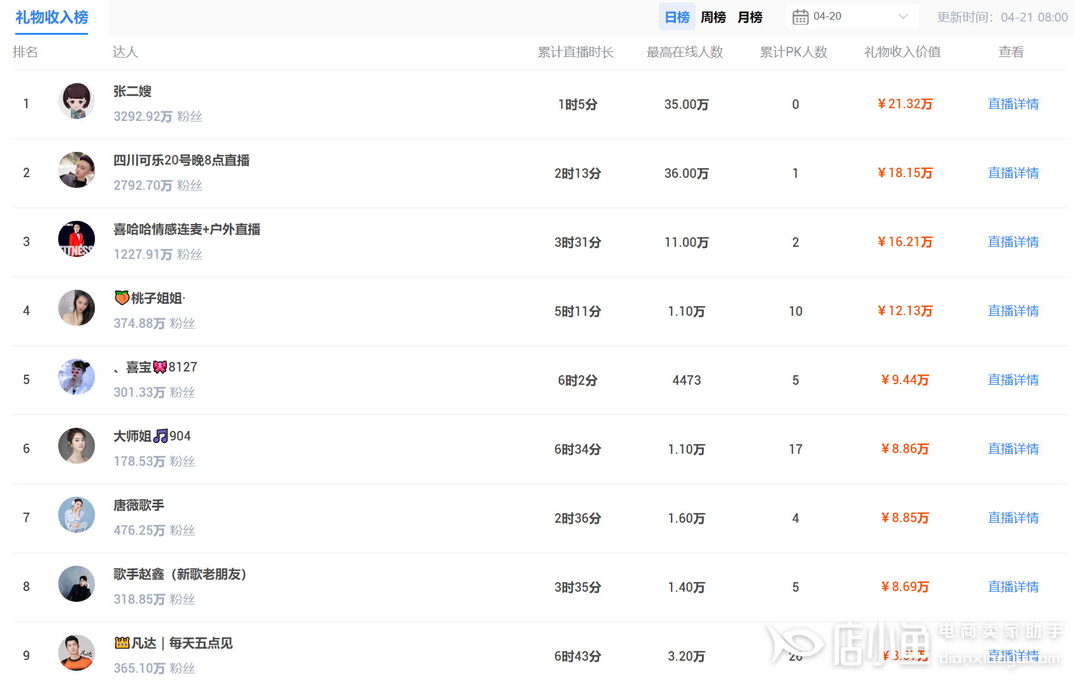Open 唐薇歌手 avatar image
Viewport: 1074px width, 686px height.
77,514
